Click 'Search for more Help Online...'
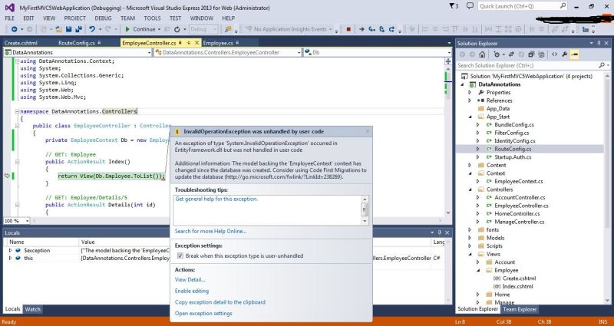614x326 pixels. click(210, 232)
